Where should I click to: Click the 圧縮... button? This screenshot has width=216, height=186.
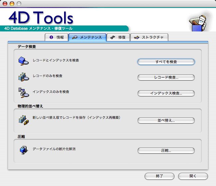coord(166,151)
